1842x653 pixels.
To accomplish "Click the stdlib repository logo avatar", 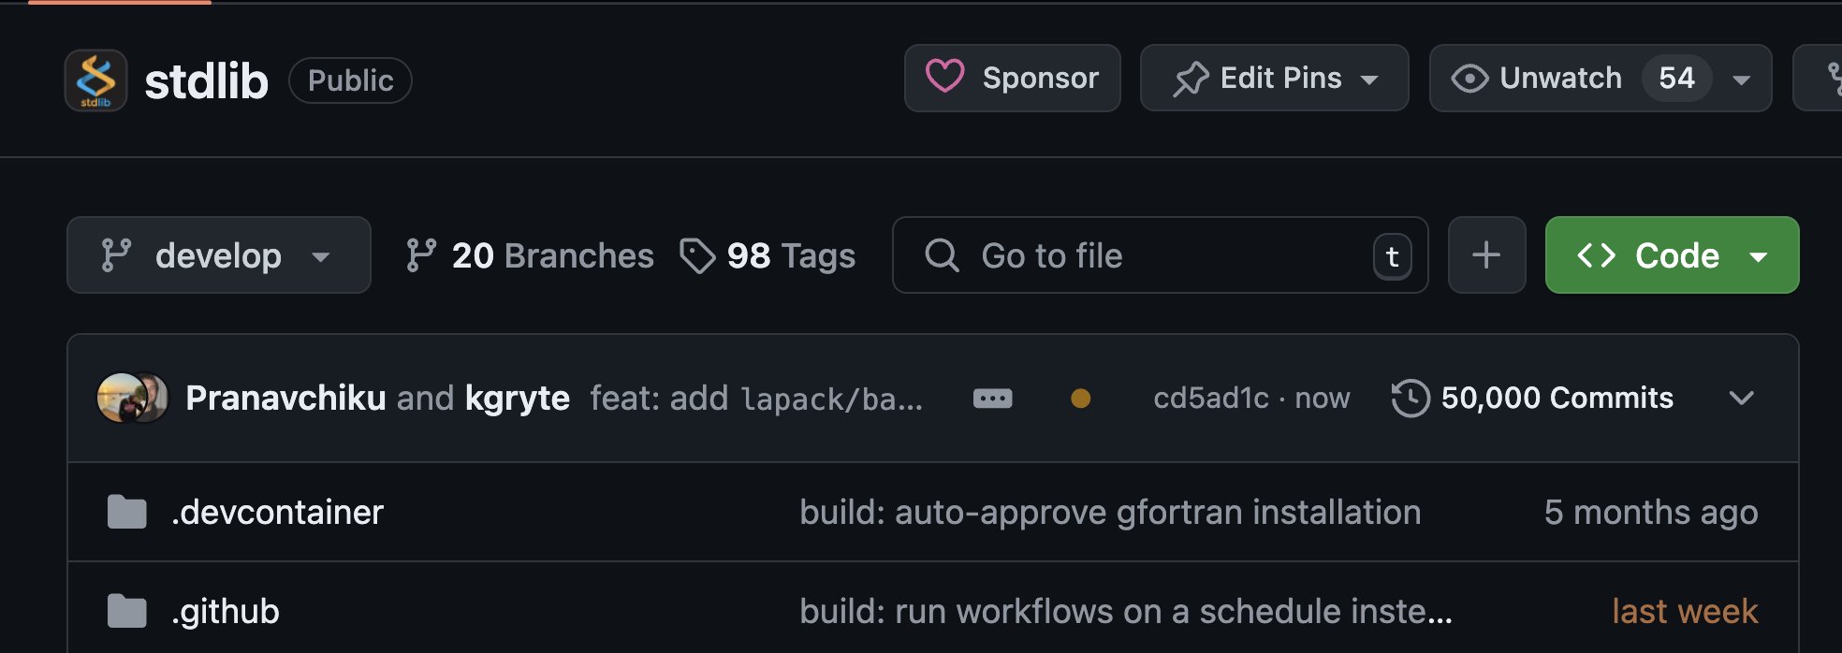I will [x=95, y=80].
